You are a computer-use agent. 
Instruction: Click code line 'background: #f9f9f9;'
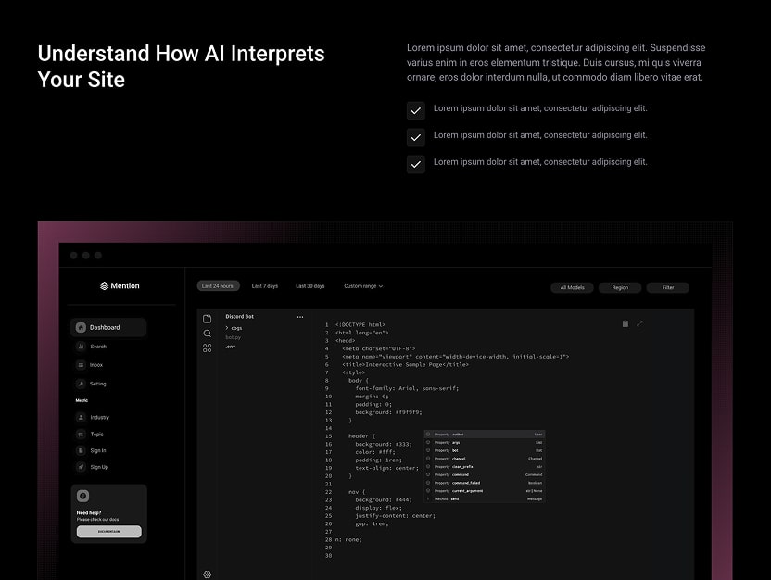[x=388, y=412]
